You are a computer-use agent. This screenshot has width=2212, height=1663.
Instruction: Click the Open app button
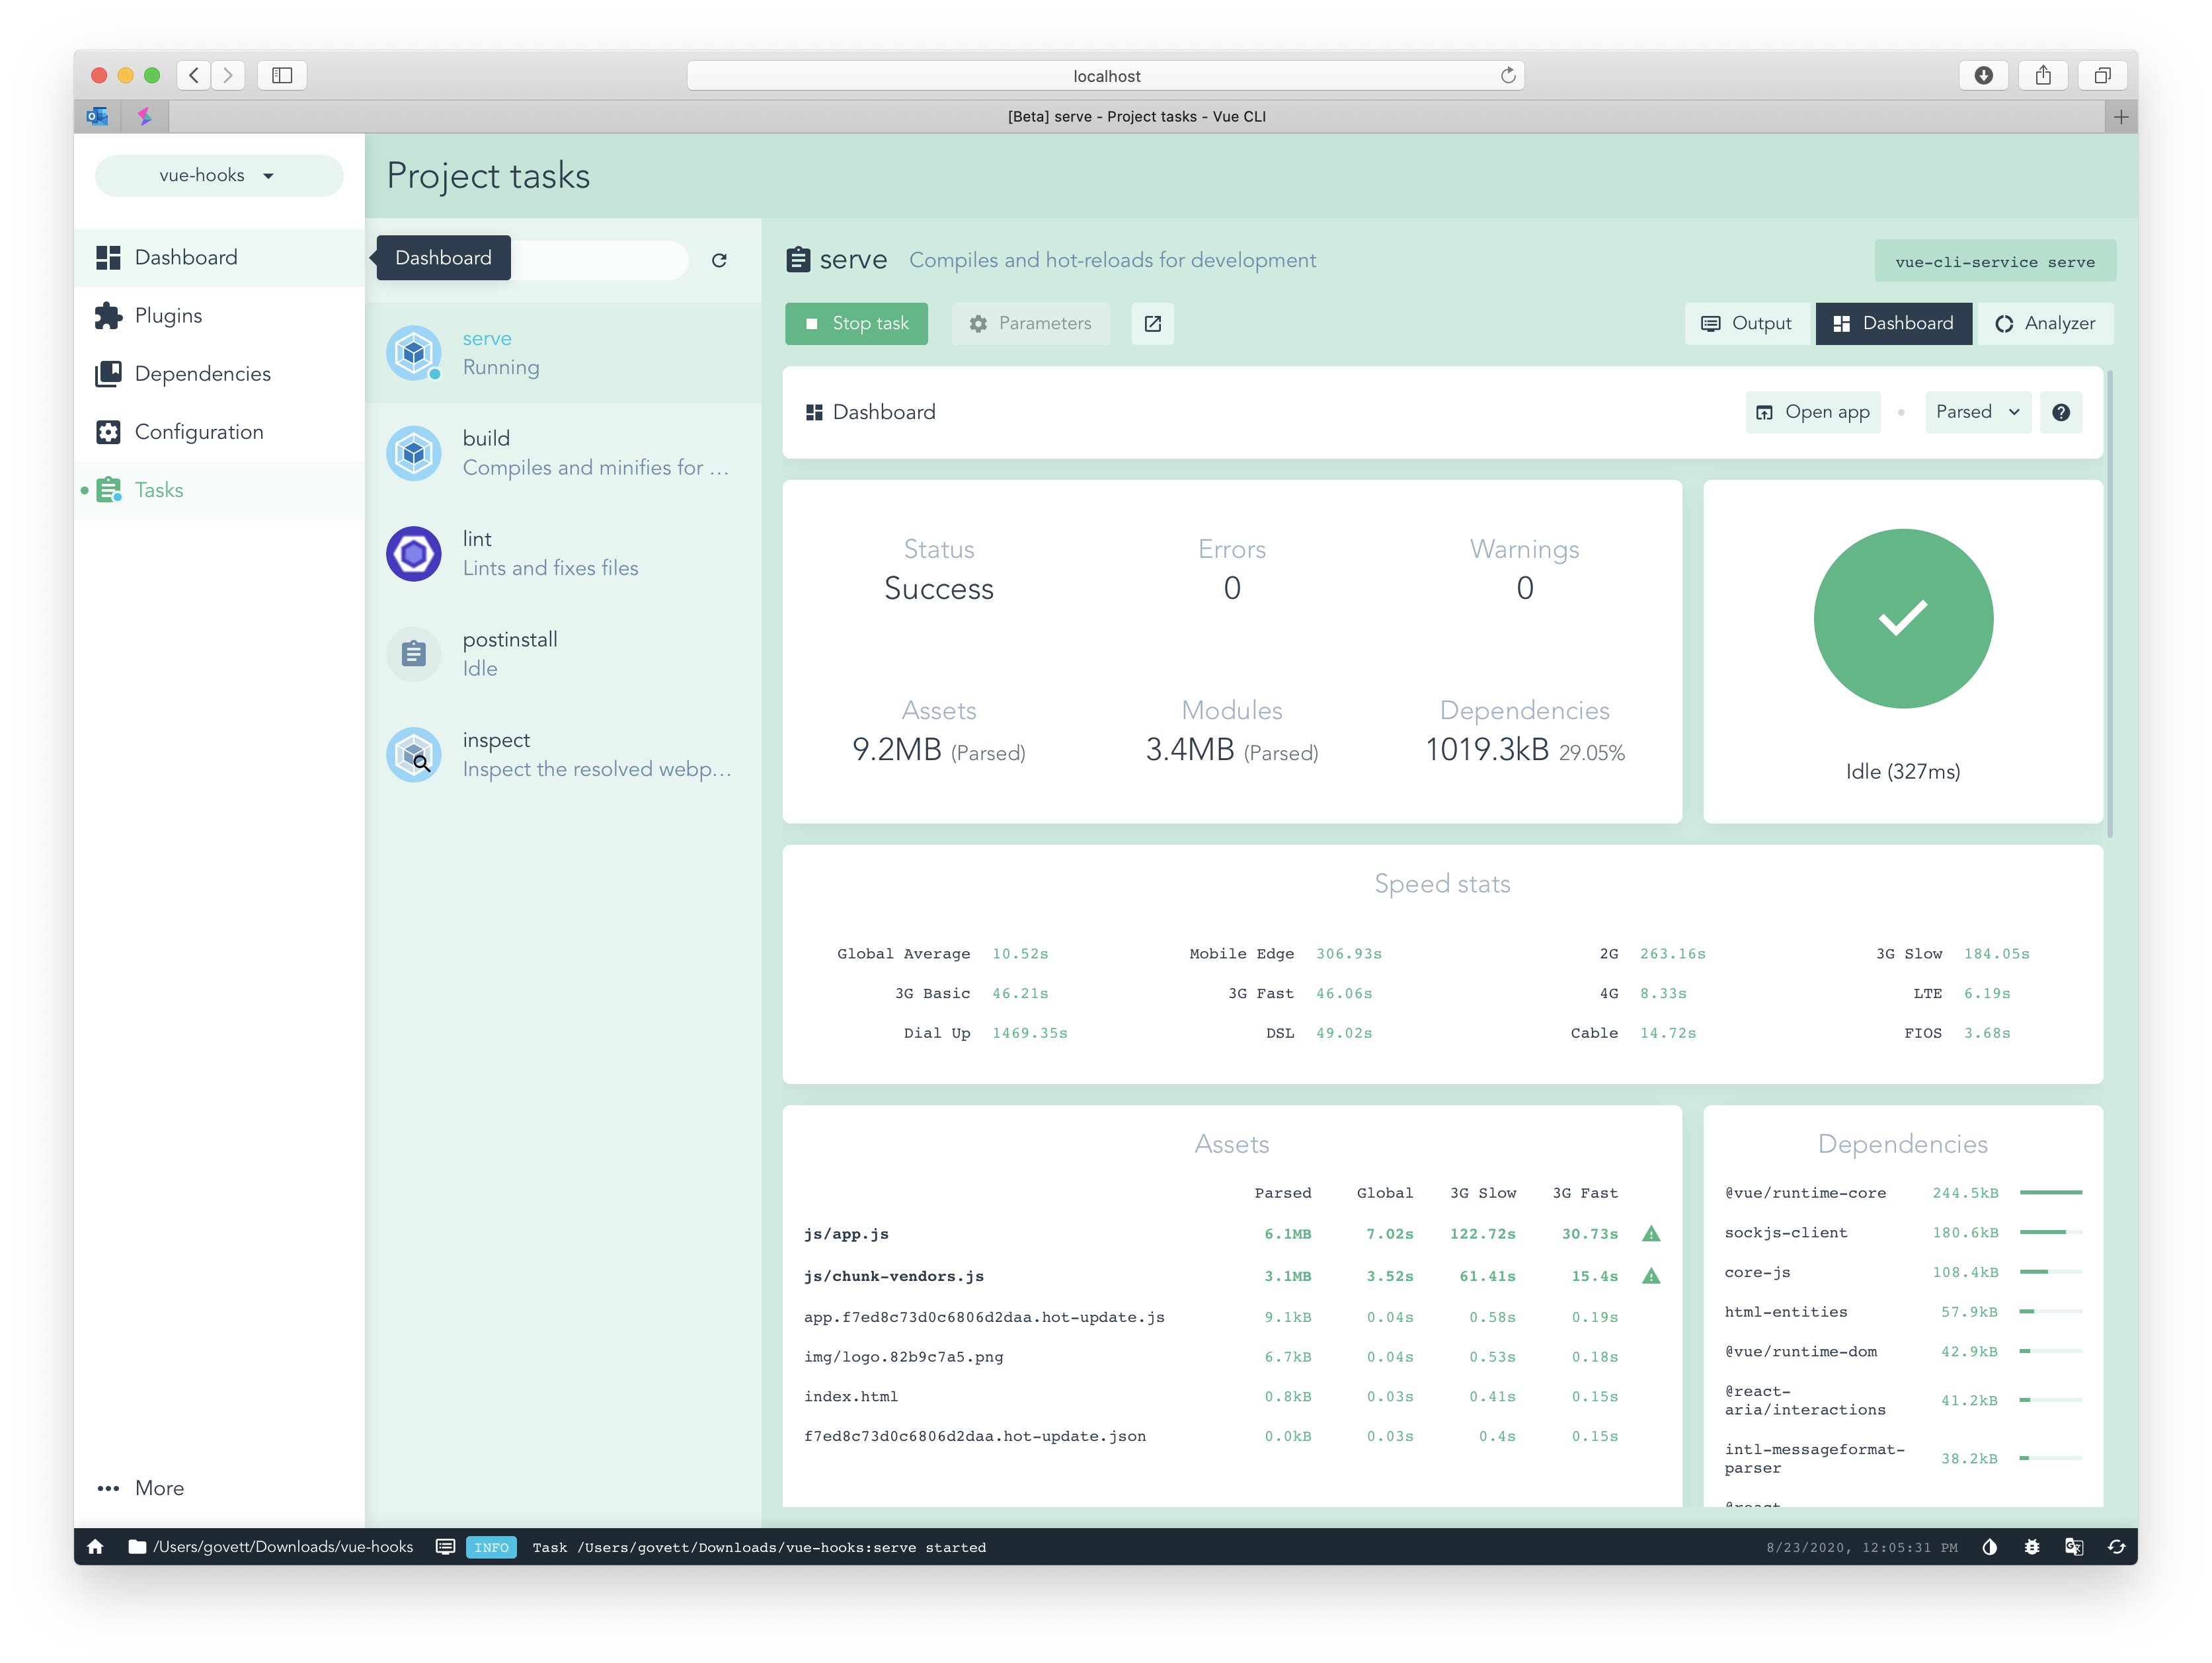(x=1812, y=411)
